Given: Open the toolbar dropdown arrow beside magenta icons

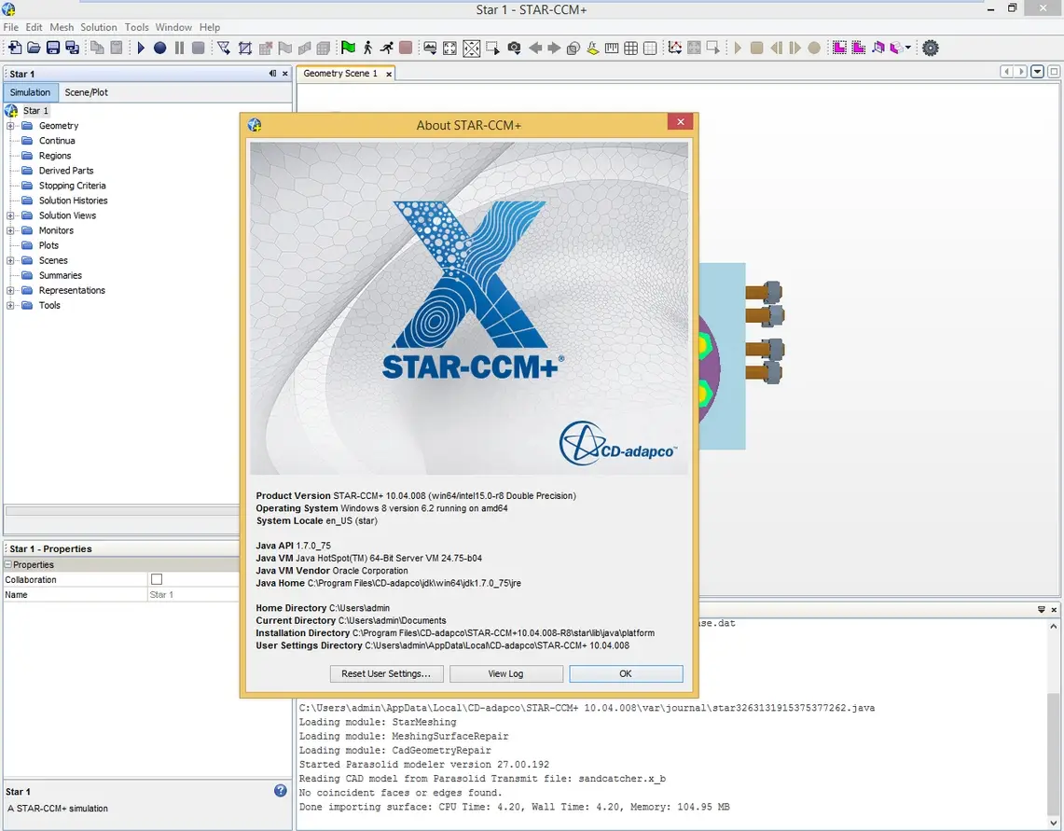Looking at the screenshot, I should pos(908,48).
